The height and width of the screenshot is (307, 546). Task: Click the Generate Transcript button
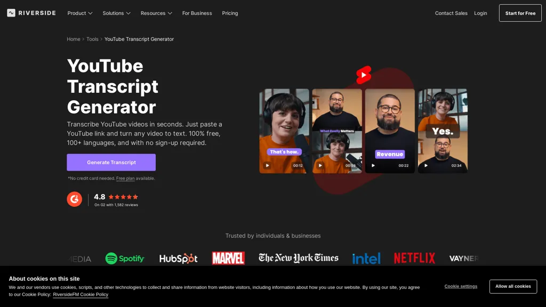coord(111,162)
